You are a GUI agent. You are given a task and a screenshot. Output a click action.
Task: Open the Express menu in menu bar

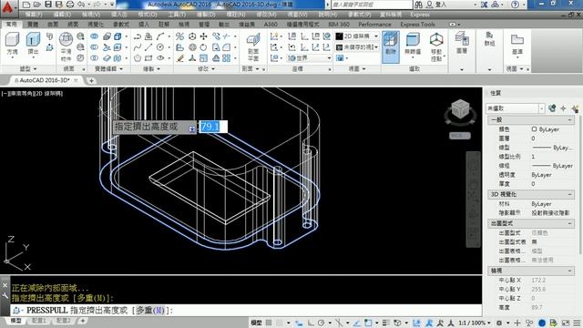tap(420, 15)
